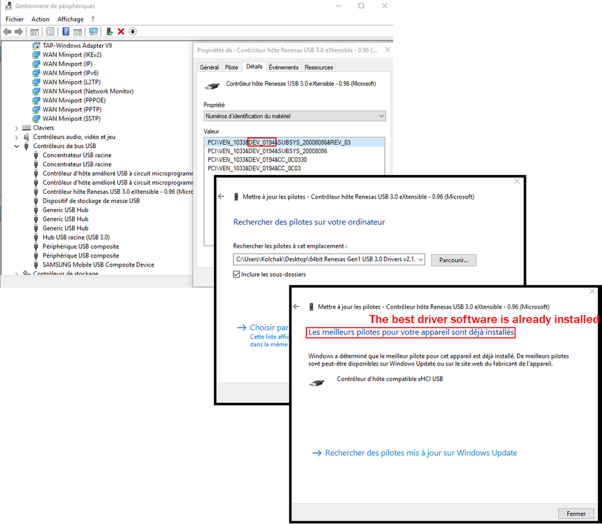
Task: Click the Back arrow in Device Manager toolbar
Action: click(x=7, y=31)
